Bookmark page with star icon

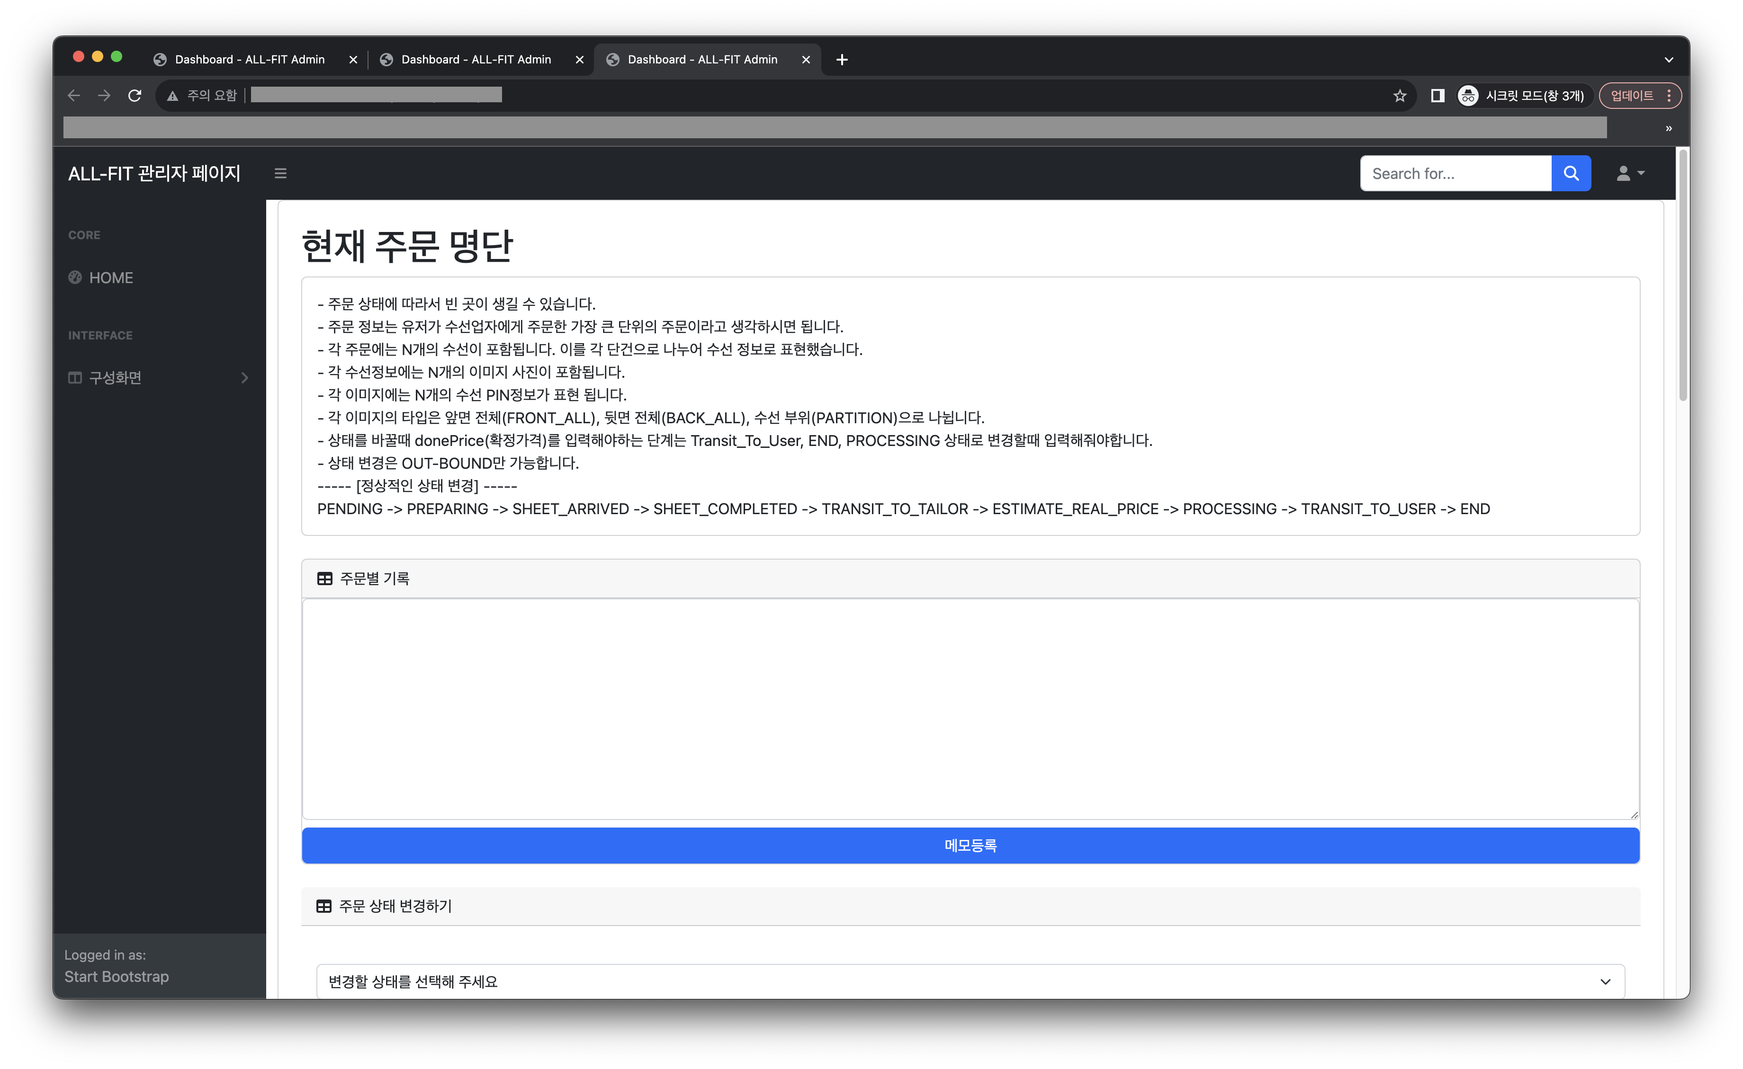(1399, 96)
